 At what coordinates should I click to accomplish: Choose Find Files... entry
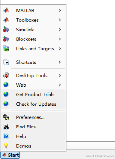click(x=33, y=127)
